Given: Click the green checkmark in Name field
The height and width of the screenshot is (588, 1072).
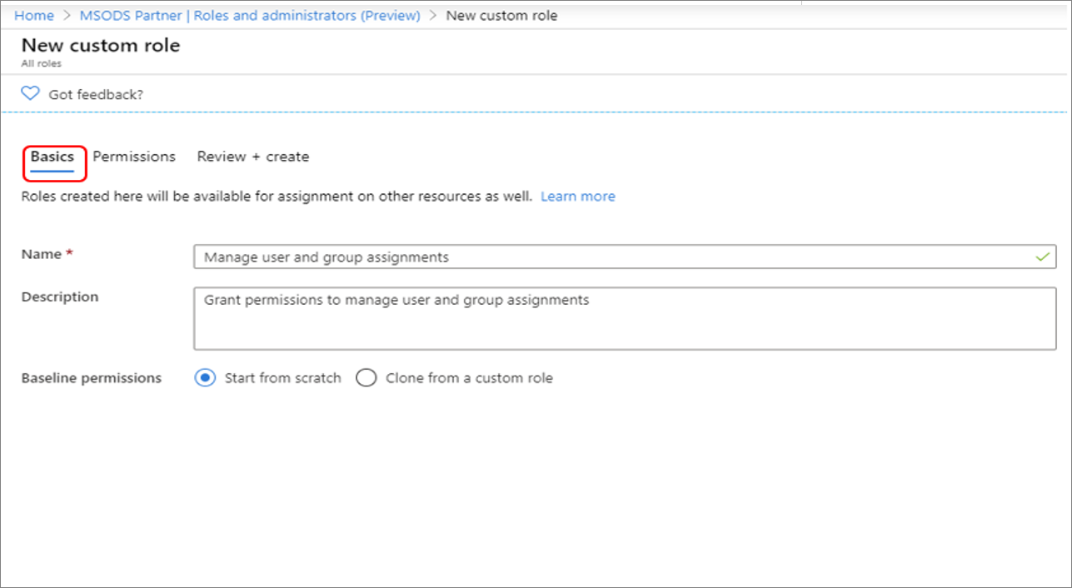Looking at the screenshot, I should (1042, 257).
